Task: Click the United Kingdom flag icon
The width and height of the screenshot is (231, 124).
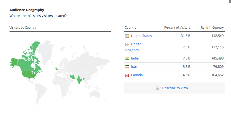Action: [127, 44]
